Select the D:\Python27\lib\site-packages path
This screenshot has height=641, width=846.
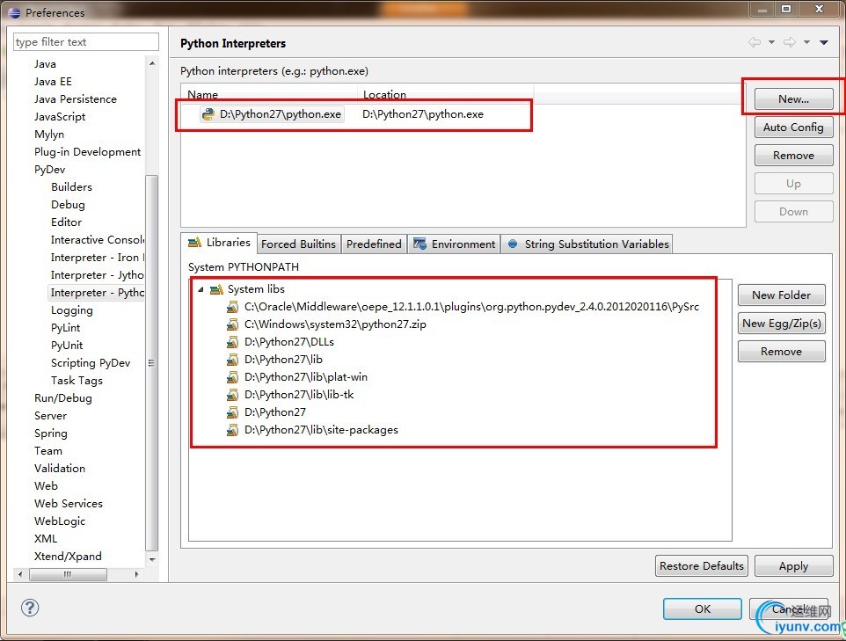(321, 430)
